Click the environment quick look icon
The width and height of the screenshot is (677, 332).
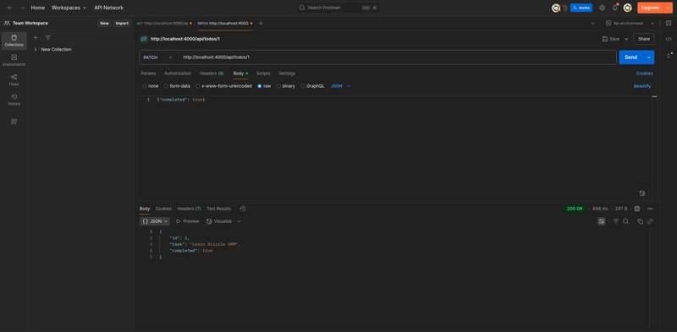point(669,24)
